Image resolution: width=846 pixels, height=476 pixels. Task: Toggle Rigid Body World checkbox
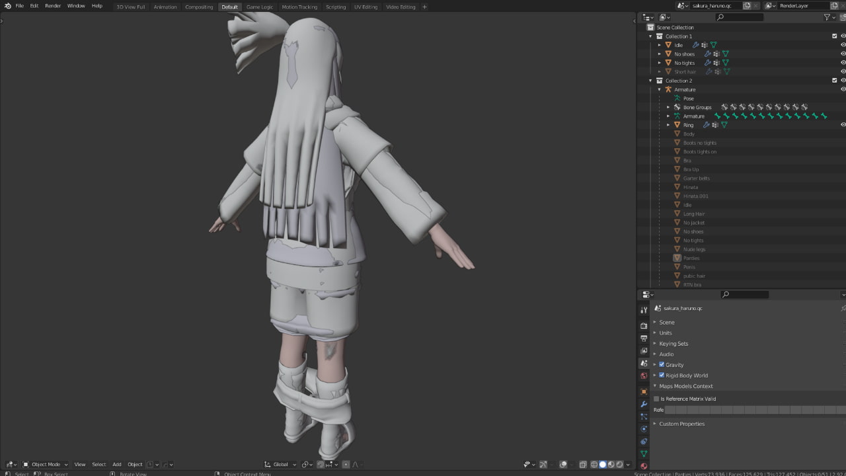(662, 376)
